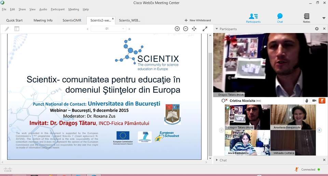Go to the previous slide arrow
This screenshot has width=328, height=176.
[x=87, y=29]
